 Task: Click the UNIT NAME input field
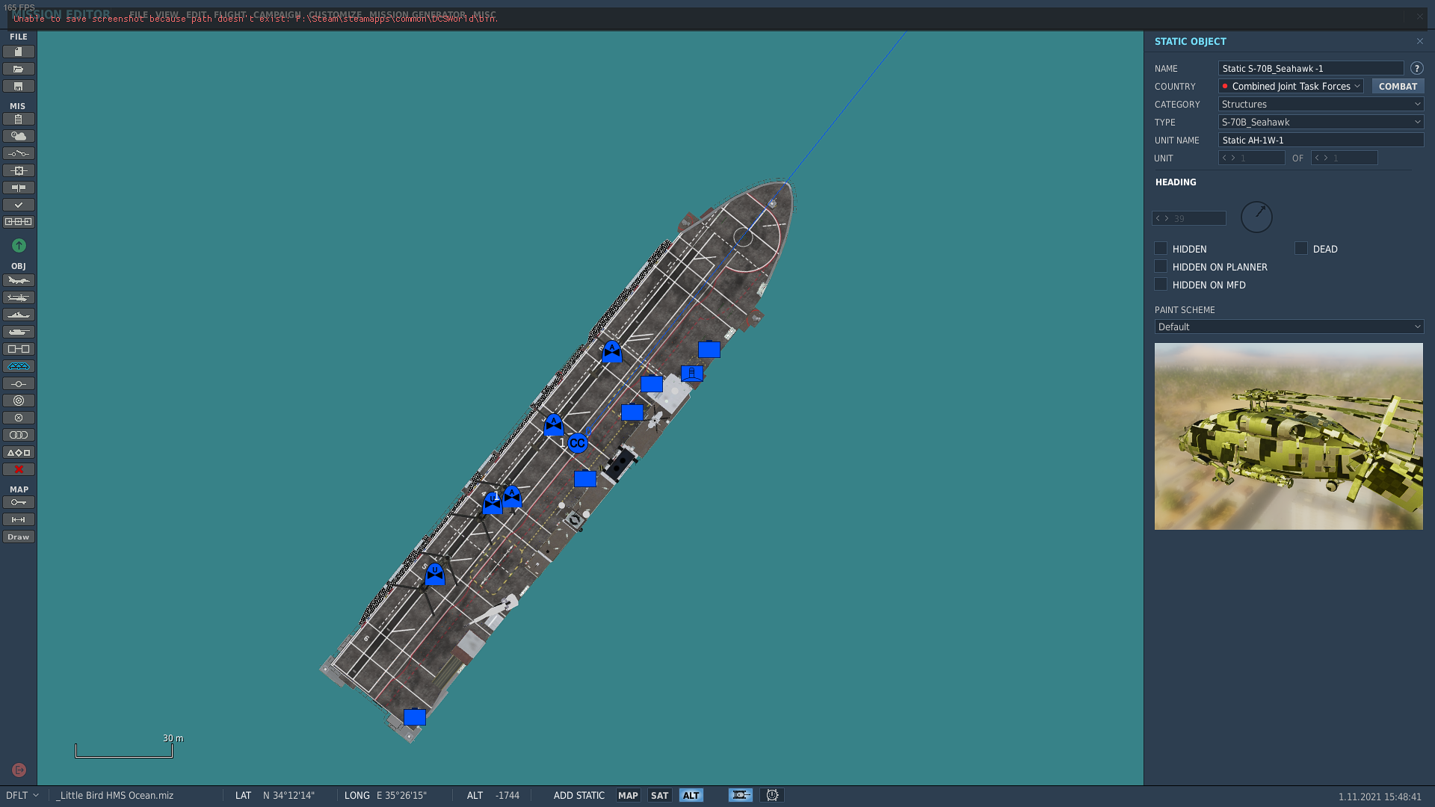coord(1321,140)
